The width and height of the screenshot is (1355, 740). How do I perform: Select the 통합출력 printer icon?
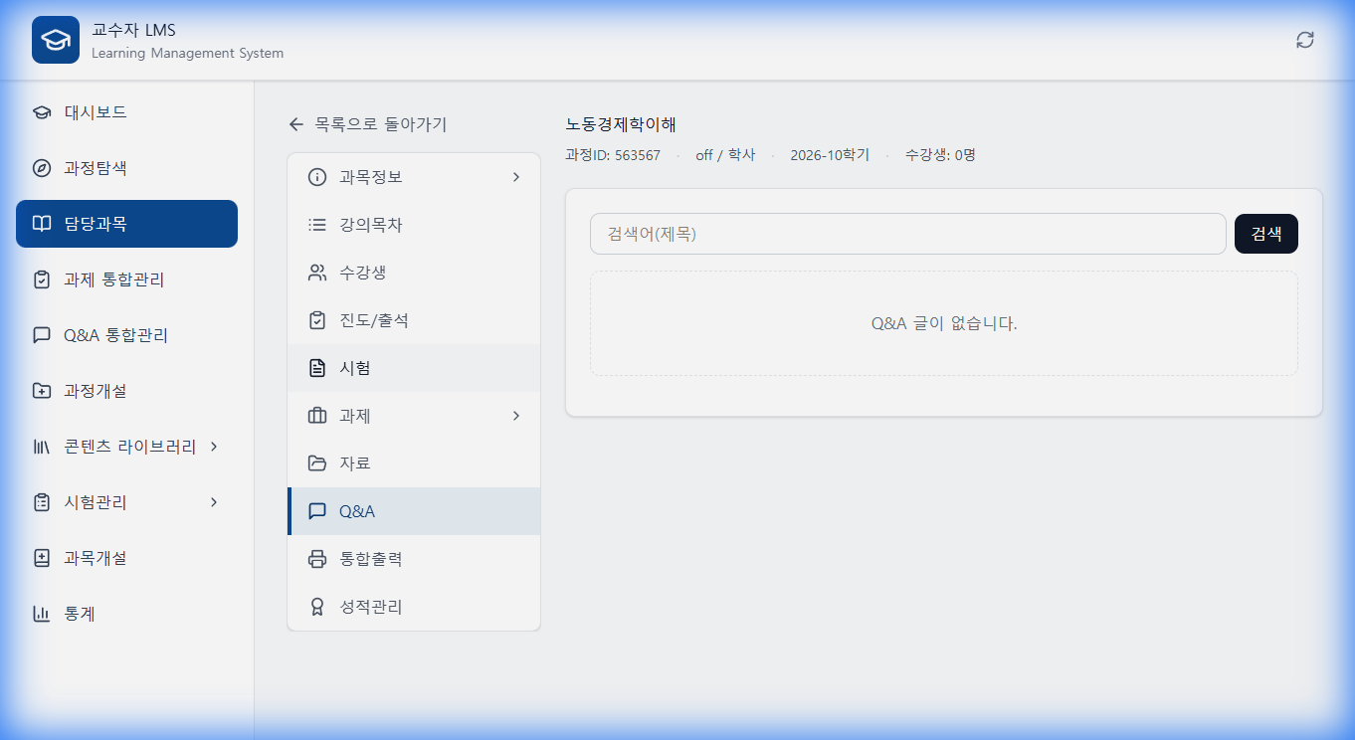tap(317, 558)
